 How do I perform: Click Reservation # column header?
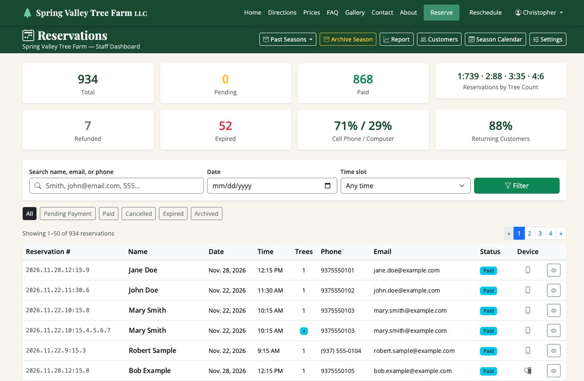click(48, 252)
